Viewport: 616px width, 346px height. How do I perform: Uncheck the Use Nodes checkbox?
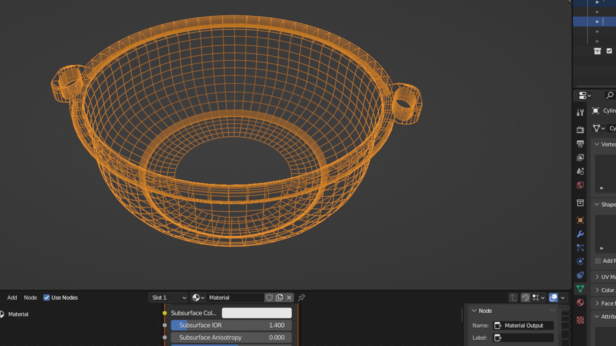[x=47, y=298]
